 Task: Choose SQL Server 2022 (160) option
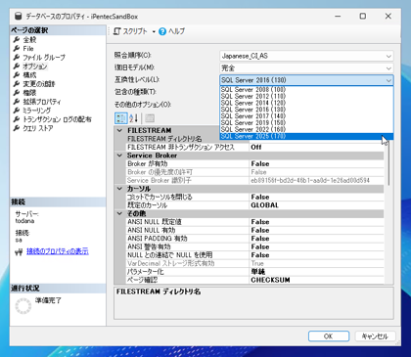[x=306, y=129]
